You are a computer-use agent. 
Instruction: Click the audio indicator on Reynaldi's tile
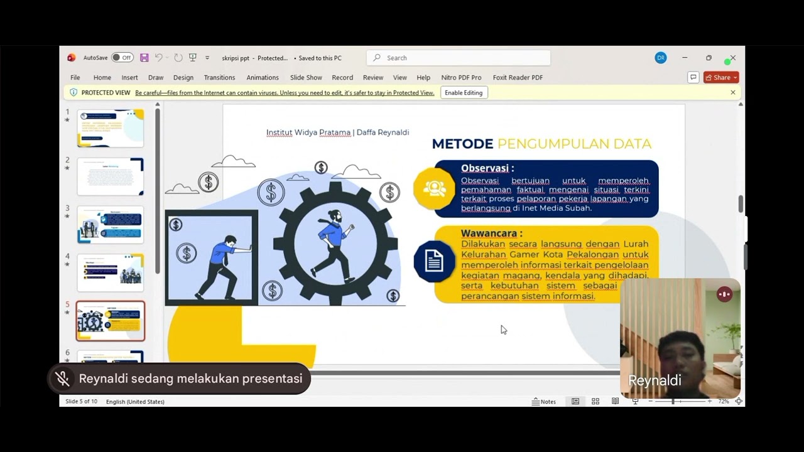coord(724,294)
